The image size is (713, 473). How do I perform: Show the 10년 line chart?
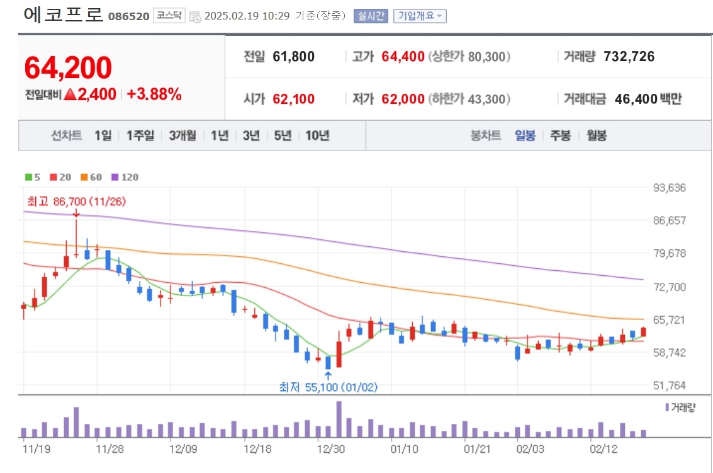click(317, 135)
